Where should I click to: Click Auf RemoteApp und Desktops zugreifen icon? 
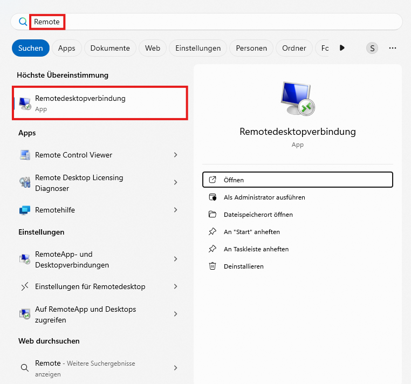tap(25, 314)
